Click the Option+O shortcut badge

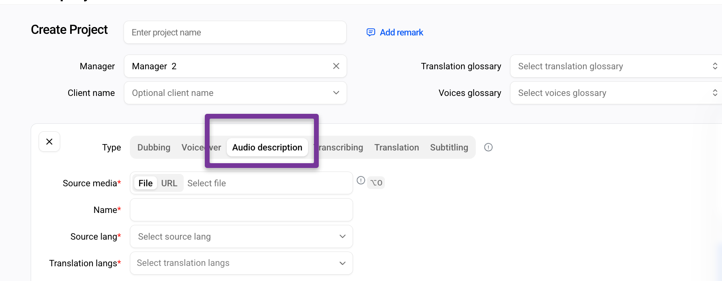point(376,183)
